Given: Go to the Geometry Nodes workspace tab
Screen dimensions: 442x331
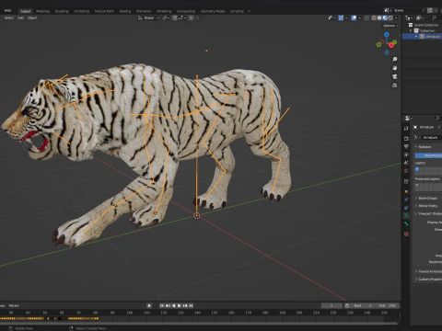Looking at the screenshot, I should click(213, 11).
